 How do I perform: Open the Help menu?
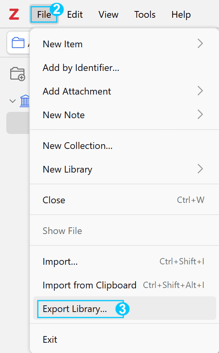(181, 15)
